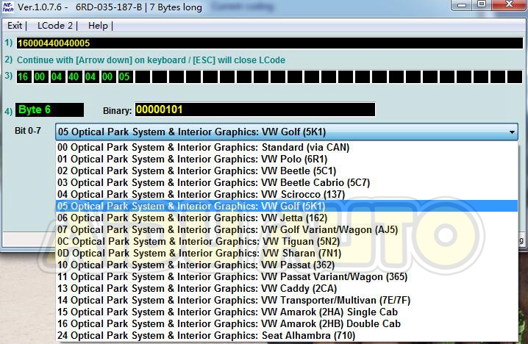Choose 01 VW Polo (6R1) option

(287, 160)
